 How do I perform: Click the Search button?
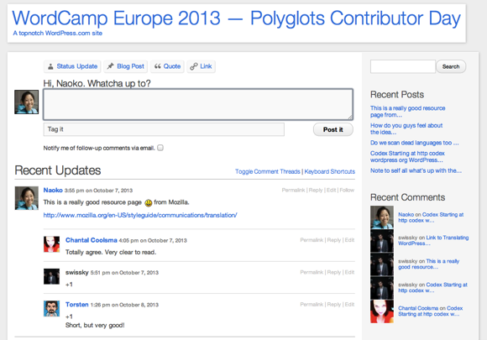coord(451,66)
